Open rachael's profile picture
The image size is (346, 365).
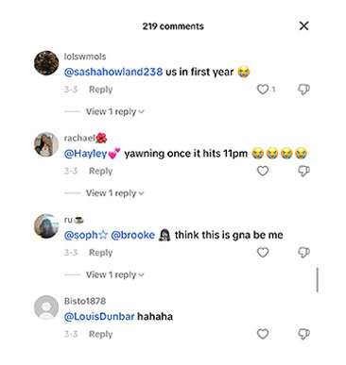click(x=46, y=144)
